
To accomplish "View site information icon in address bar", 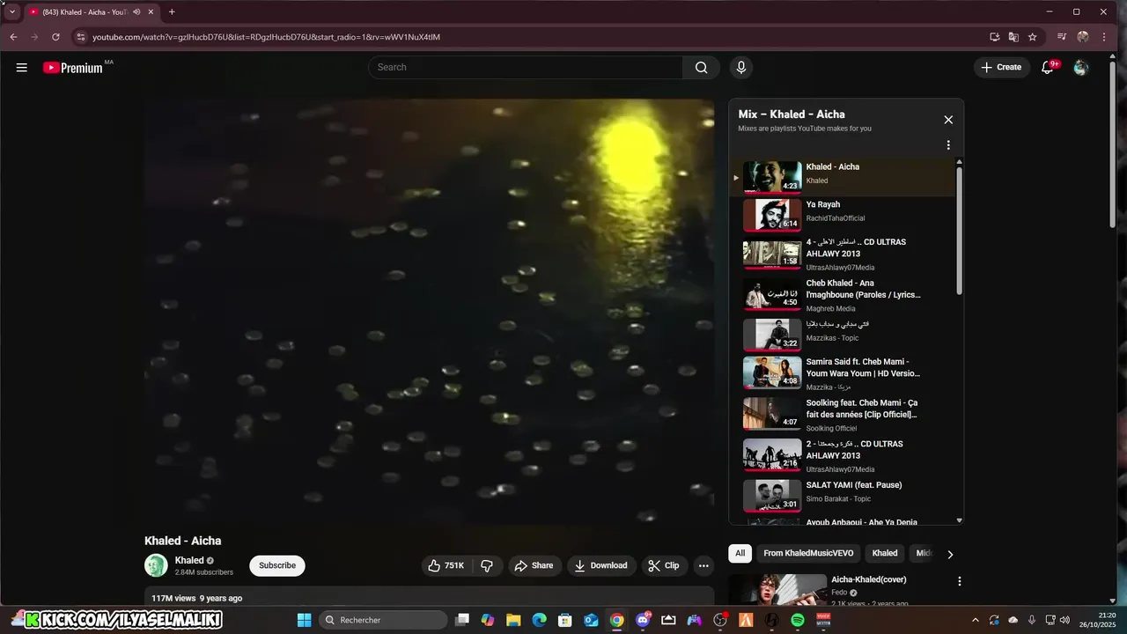I will pyautogui.click(x=80, y=37).
